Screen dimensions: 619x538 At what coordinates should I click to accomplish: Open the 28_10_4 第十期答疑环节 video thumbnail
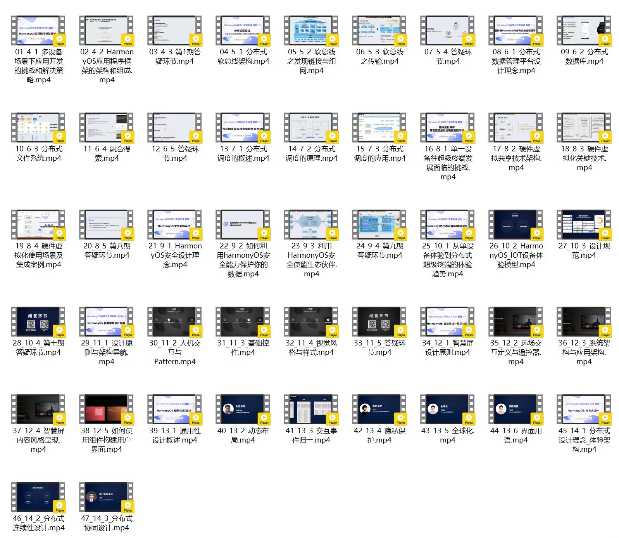coord(38,322)
